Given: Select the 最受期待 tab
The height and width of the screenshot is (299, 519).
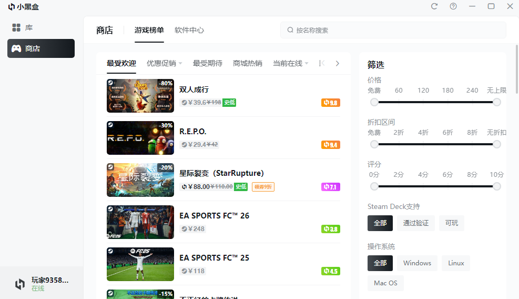Looking at the screenshot, I should point(208,63).
